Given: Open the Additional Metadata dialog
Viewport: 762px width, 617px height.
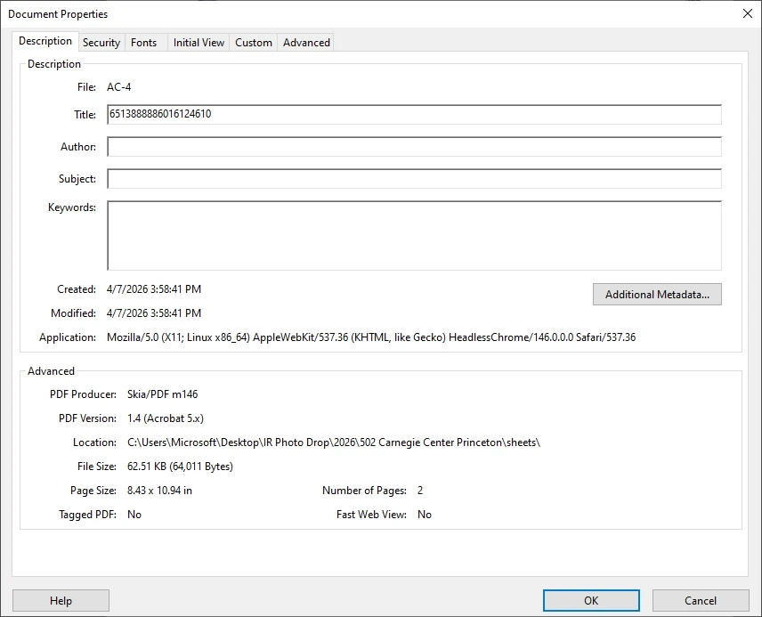Looking at the screenshot, I should [x=657, y=294].
